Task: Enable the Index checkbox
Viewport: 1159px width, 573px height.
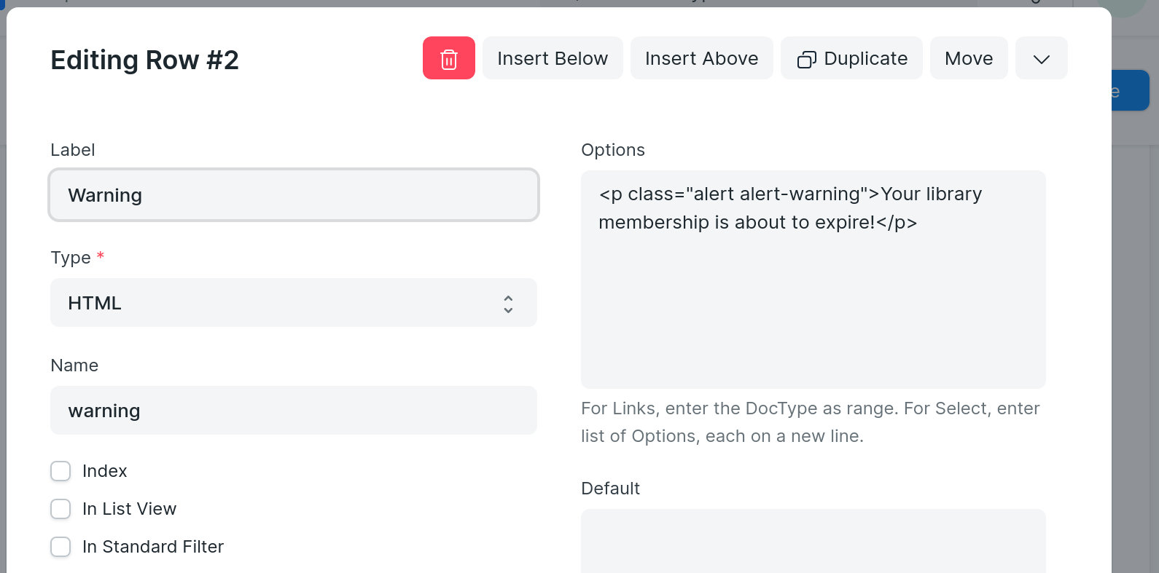Action: [61, 471]
